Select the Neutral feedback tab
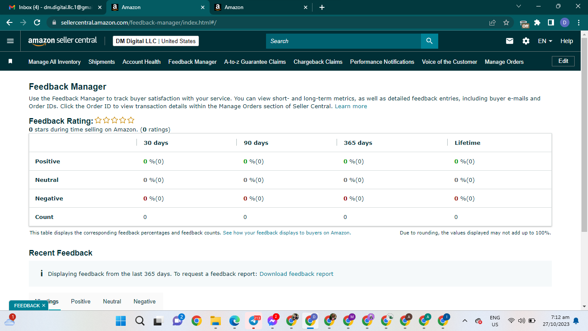Viewport: 588px width, 331px height. click(112, 301)
